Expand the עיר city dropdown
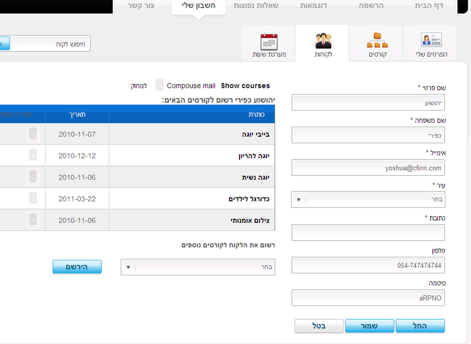Image resolution: width=471 pixels, height=344 pixels. 298,200
